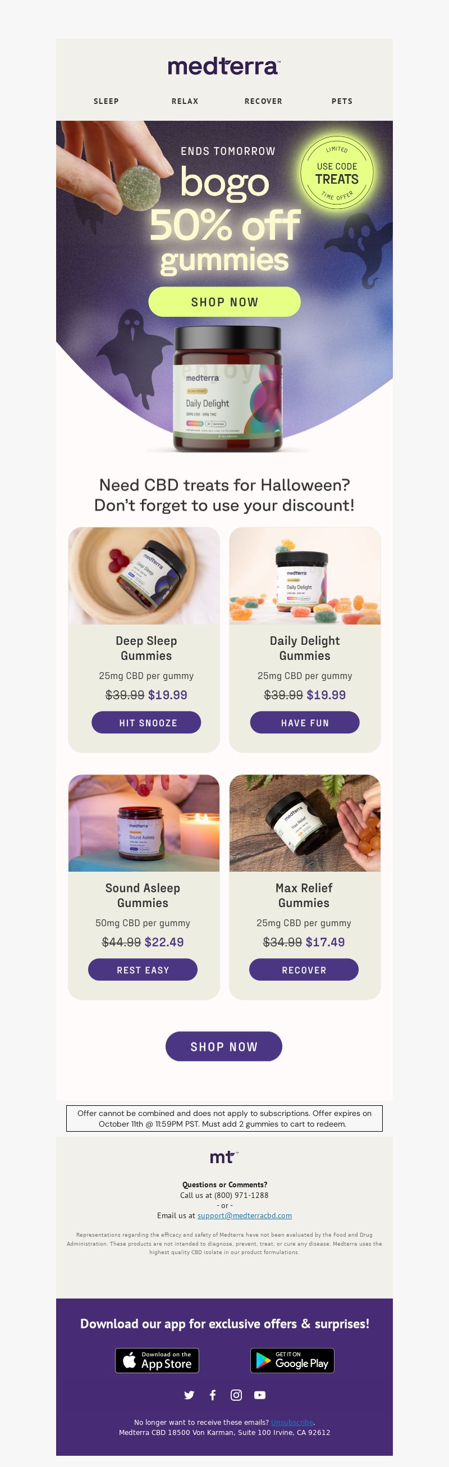Image resolution: width=449 pixels, height=1467 pixels.
Task: Click the green SHOP NOW hero button
Action: click(x=224, y=302)
